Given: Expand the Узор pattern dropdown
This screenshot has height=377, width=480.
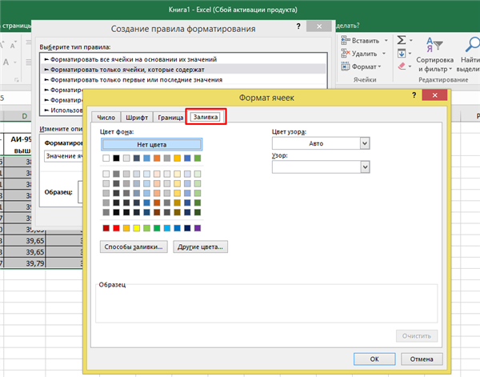Looking at the screenshot, I should tap(365, 167).
